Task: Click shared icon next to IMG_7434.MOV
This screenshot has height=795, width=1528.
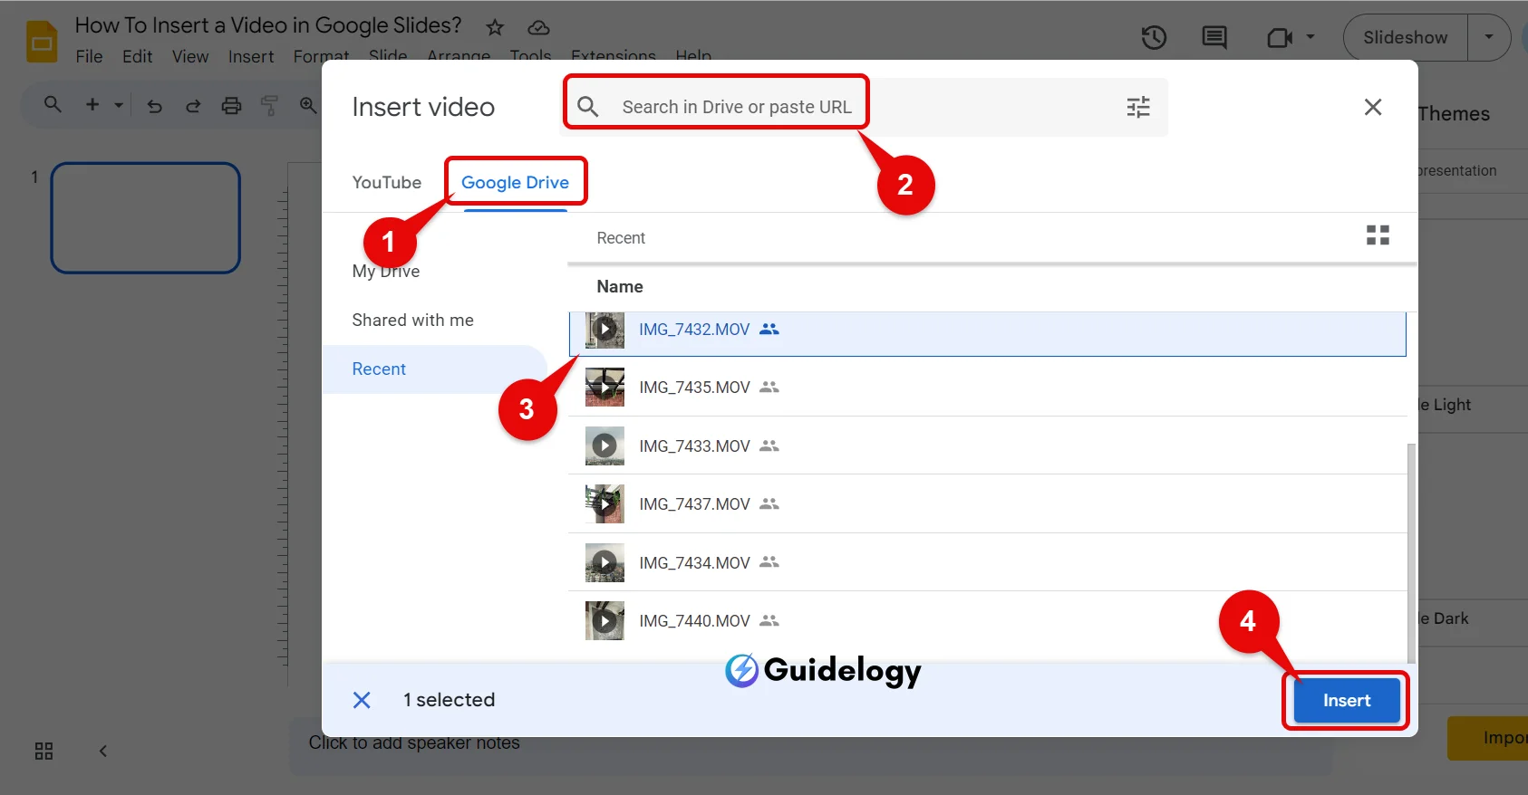Action: pos(769,562)
